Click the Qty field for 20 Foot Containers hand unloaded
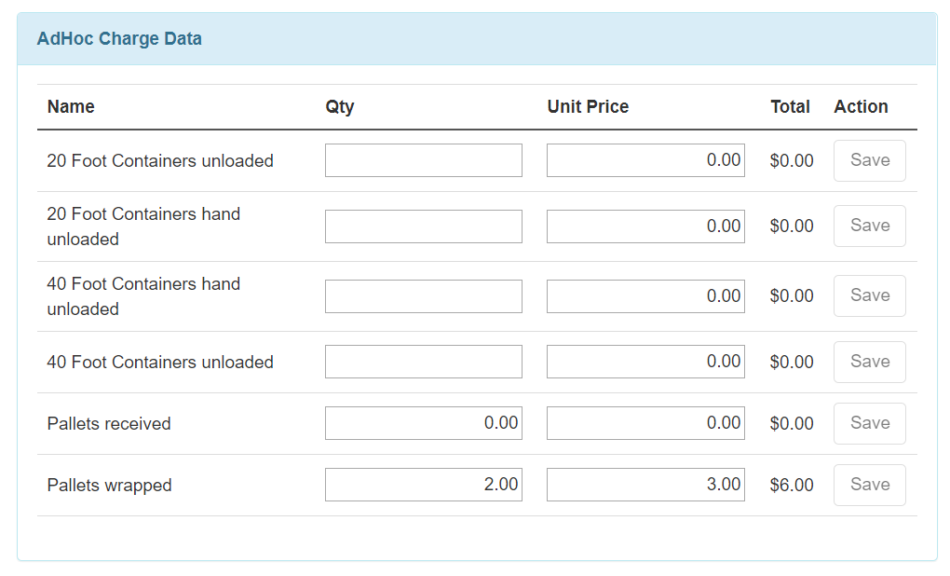 pyautogui.click(x=422, y=226)
